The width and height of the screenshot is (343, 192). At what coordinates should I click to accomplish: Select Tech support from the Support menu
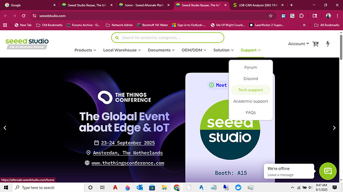(251, 90)
